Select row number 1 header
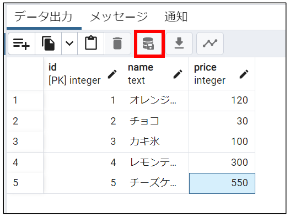The height and width of the screenshot is (217, 290). (25, 100)
